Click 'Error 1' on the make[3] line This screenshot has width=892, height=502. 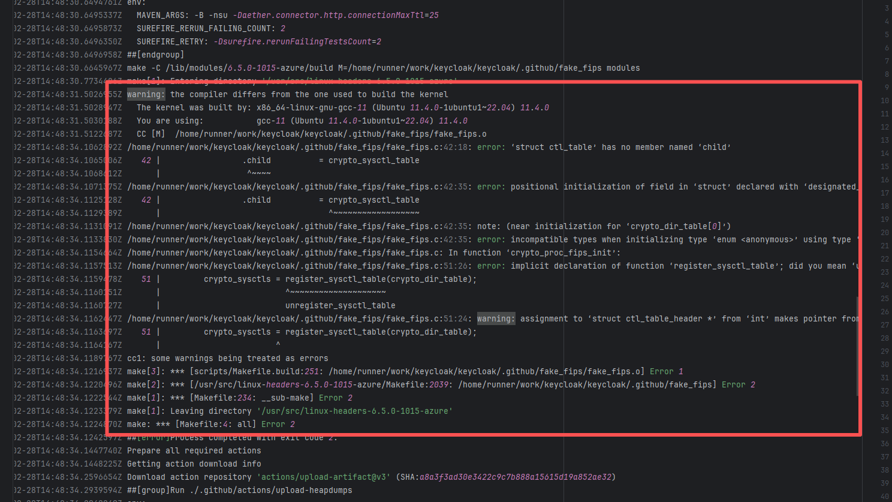[666, 371]
